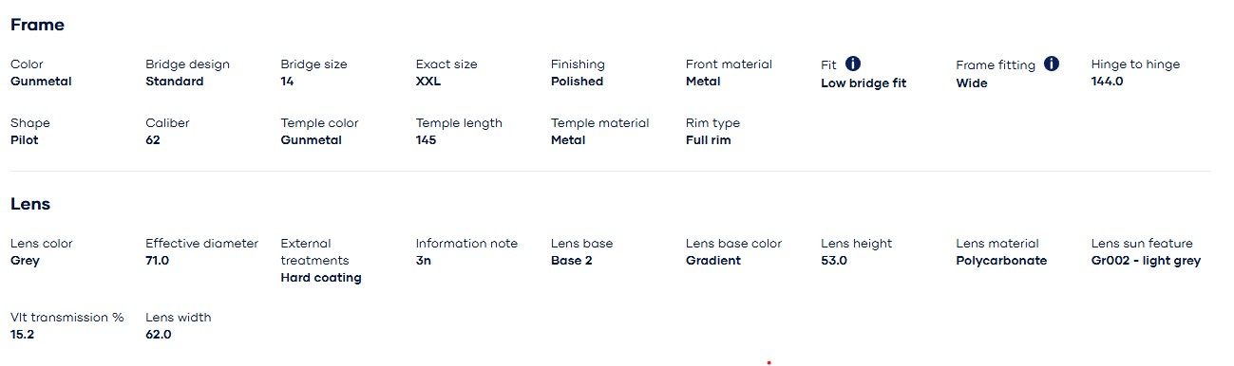Click the Gr002 - light grey value
This screenshot has height=366, width=1234.
[x=1146, y=261]
